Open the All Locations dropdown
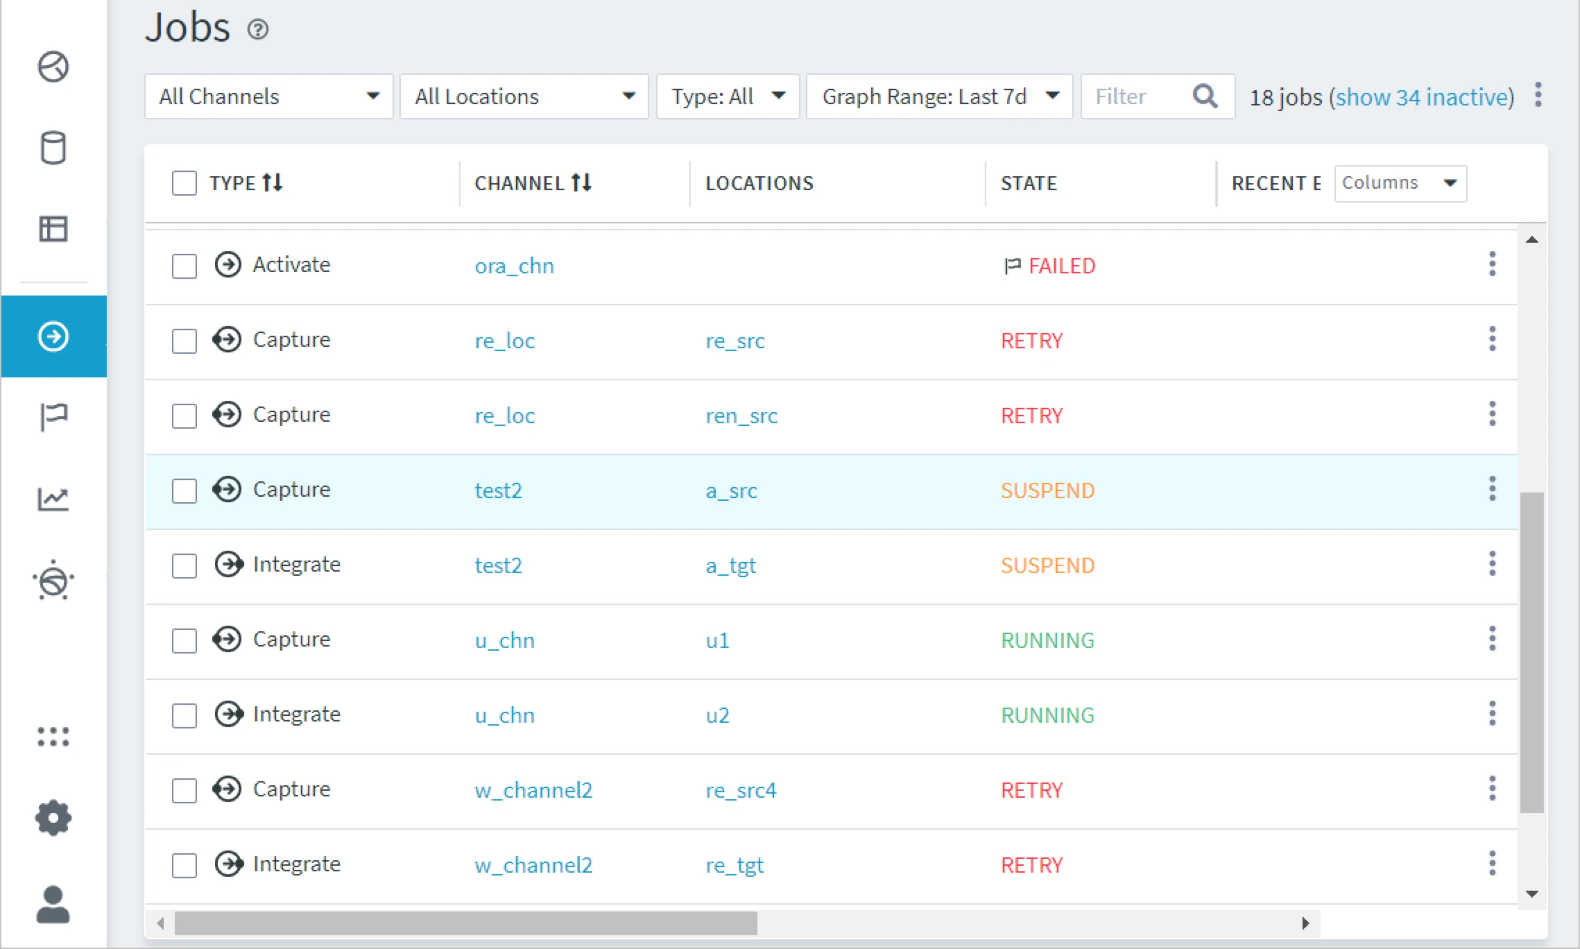This screenshot has height=949, width=1580. point(524,96)
